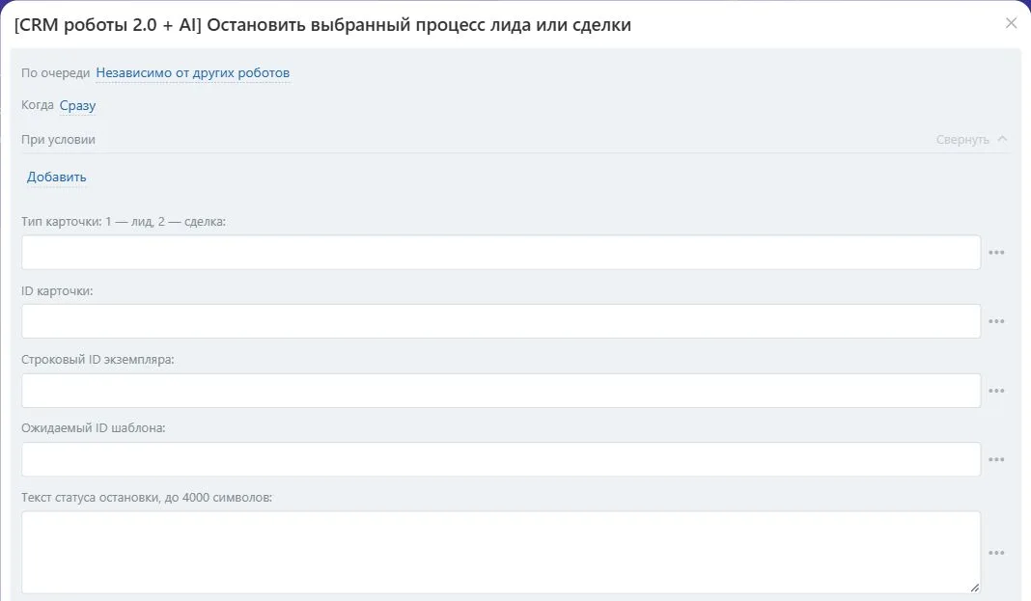Click label 'Текст статуса остановки, до 4000 символов:'
This screenshot has width=1031, height=601.
click(x=147, y=497)
